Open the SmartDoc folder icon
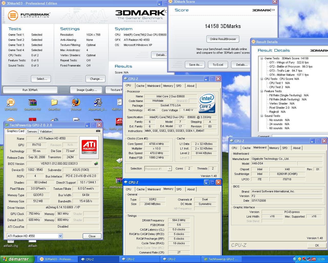The height and width of the screenshot is (263, 328). 54,104
